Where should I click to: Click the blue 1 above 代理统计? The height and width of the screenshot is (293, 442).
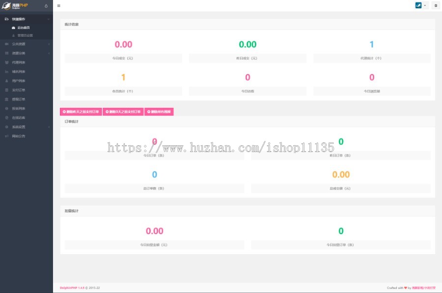[x=372, y=44]
